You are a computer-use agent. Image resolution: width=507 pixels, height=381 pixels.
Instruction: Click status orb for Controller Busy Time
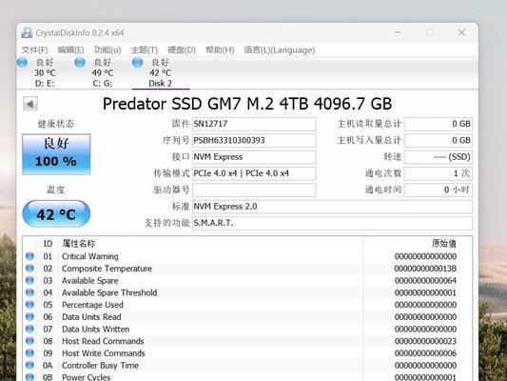(29, 365)
